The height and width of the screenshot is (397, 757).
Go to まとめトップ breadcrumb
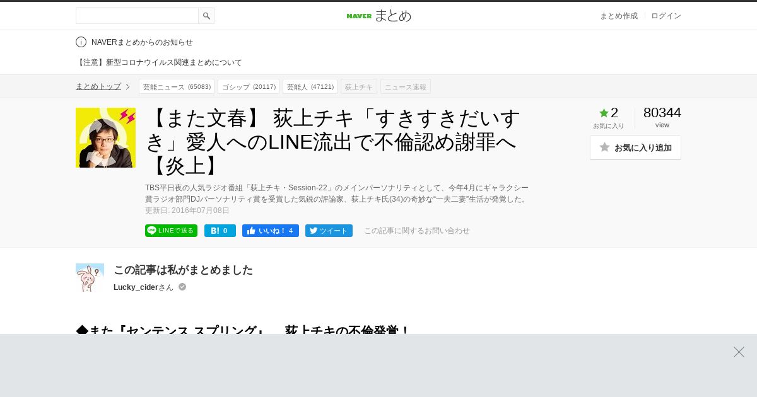click(x=98, y=86)
